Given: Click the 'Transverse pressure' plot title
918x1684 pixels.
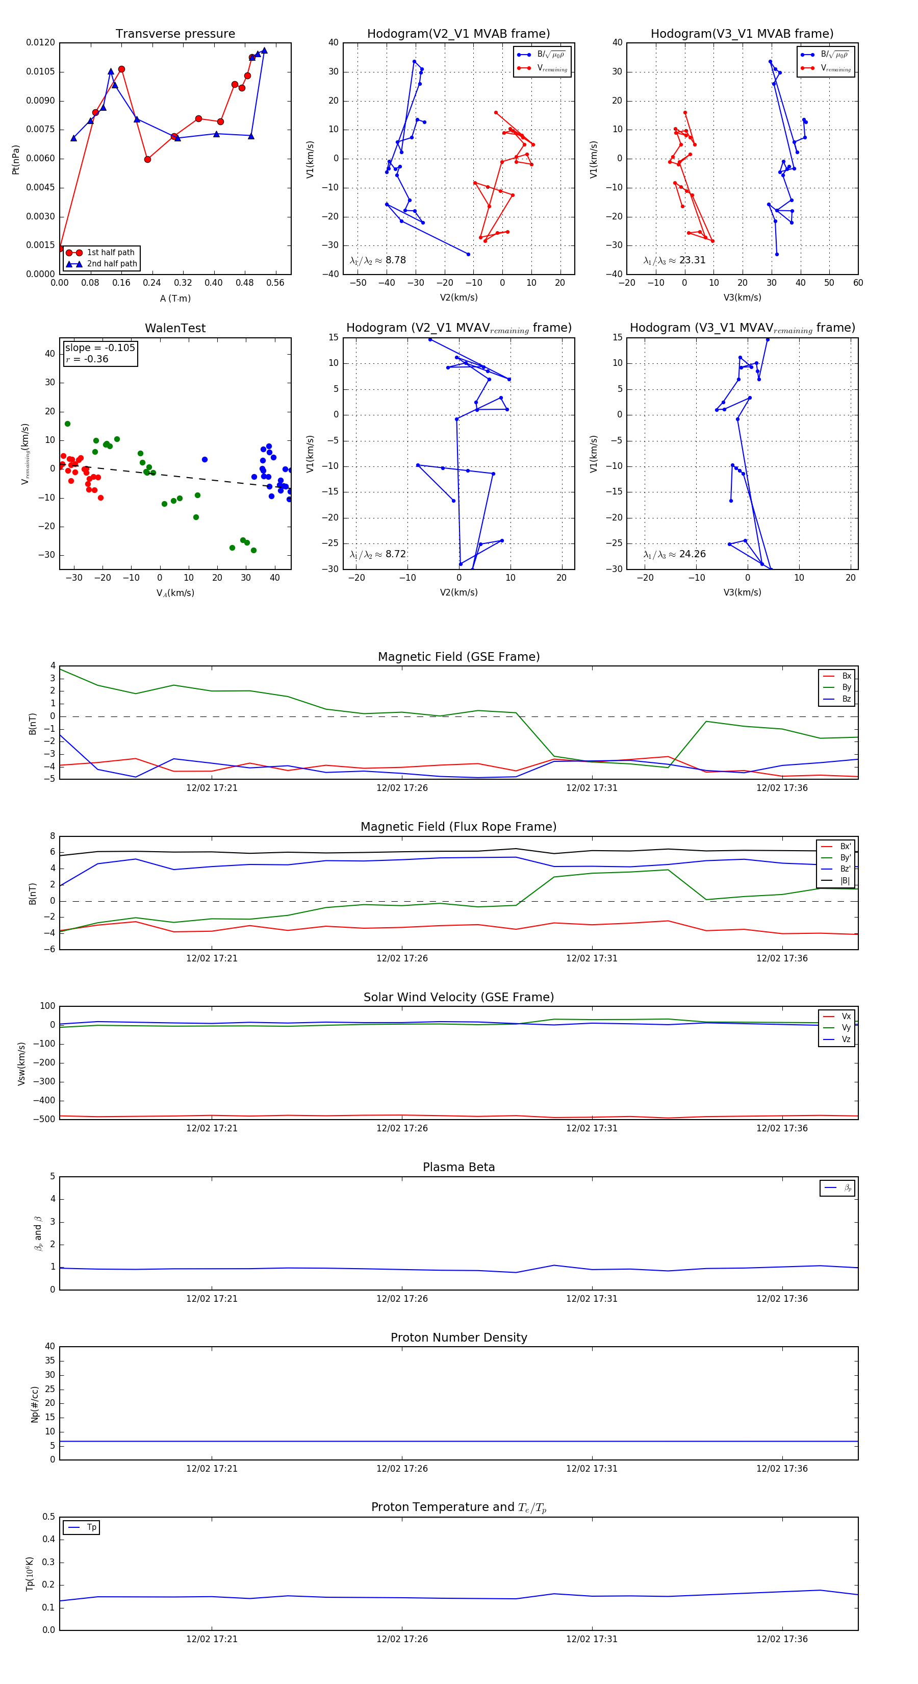Looking at the screenshot, I should coord(175,34).
